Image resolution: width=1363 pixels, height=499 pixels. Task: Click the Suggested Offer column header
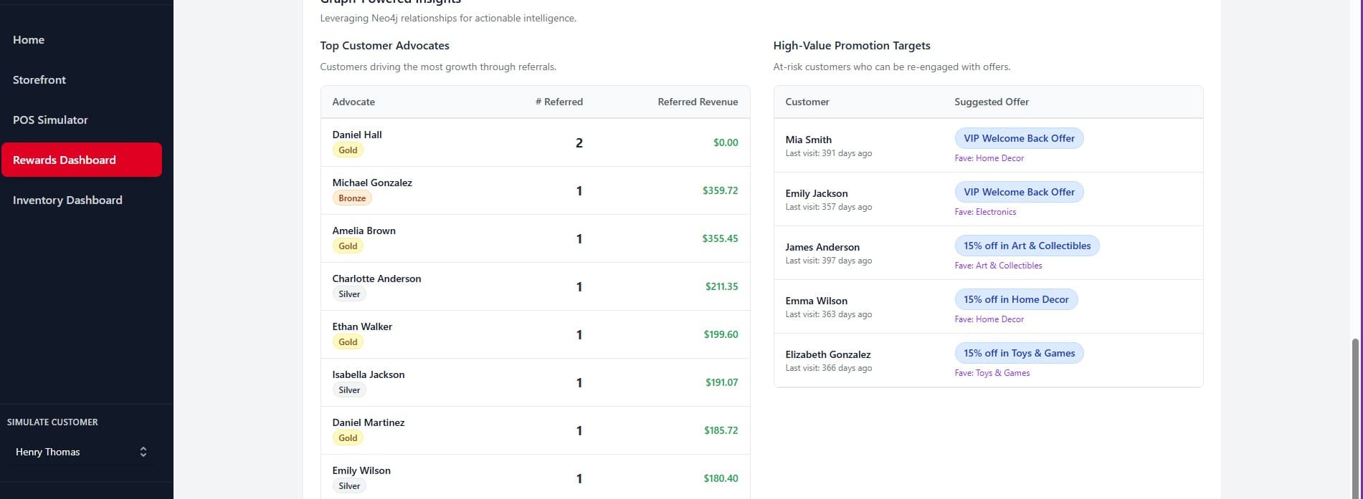point(992,102)
